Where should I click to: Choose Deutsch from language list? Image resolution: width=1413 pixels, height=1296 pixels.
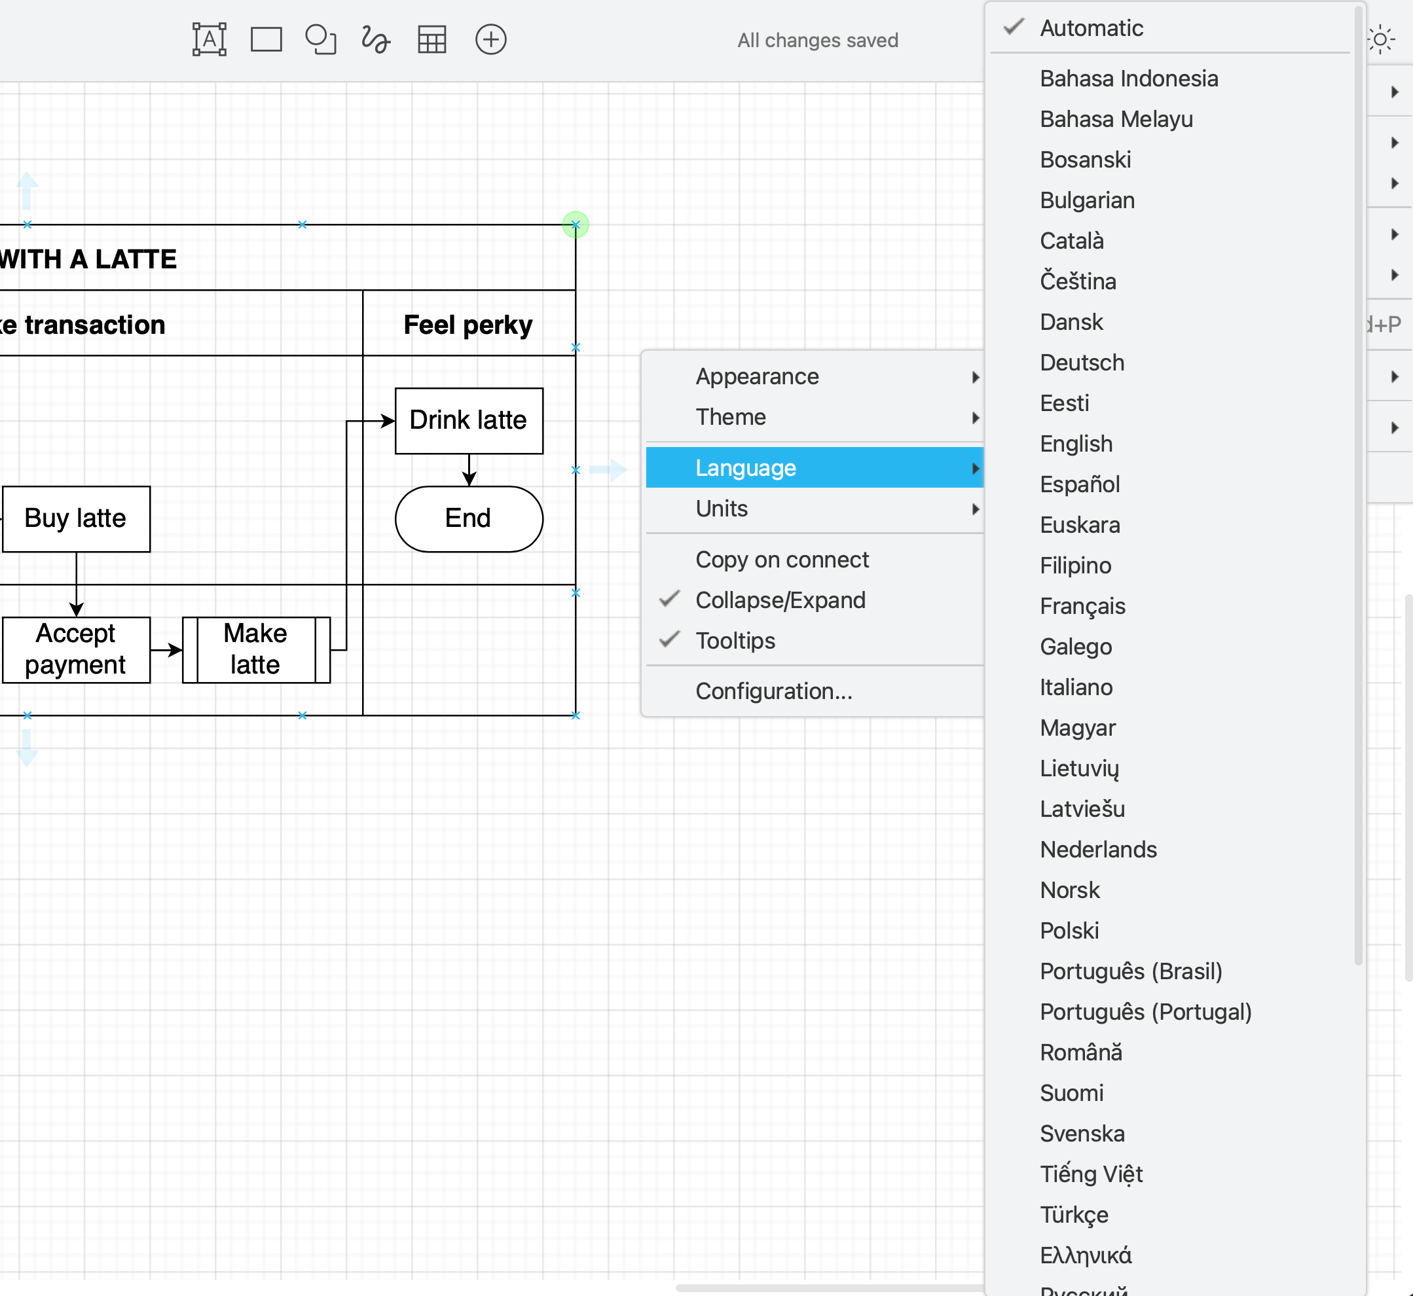pyautogui.click(x=1082, y=363)
